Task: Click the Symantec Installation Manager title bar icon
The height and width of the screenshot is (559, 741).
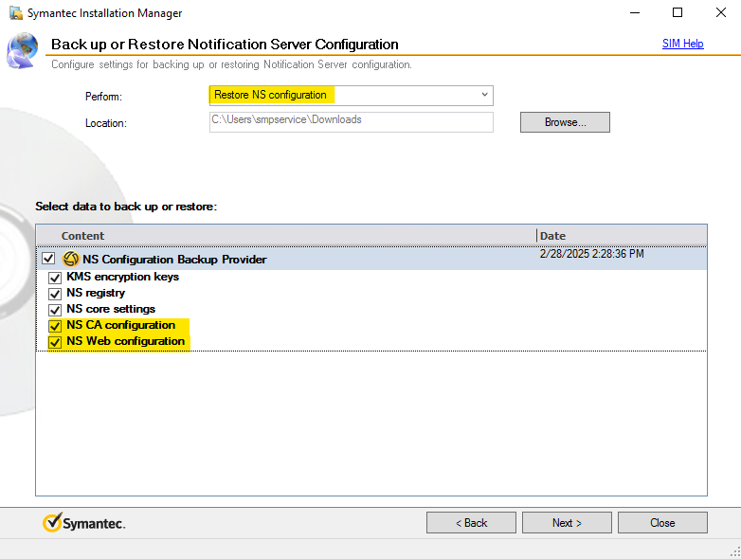Action: [16, 13]
